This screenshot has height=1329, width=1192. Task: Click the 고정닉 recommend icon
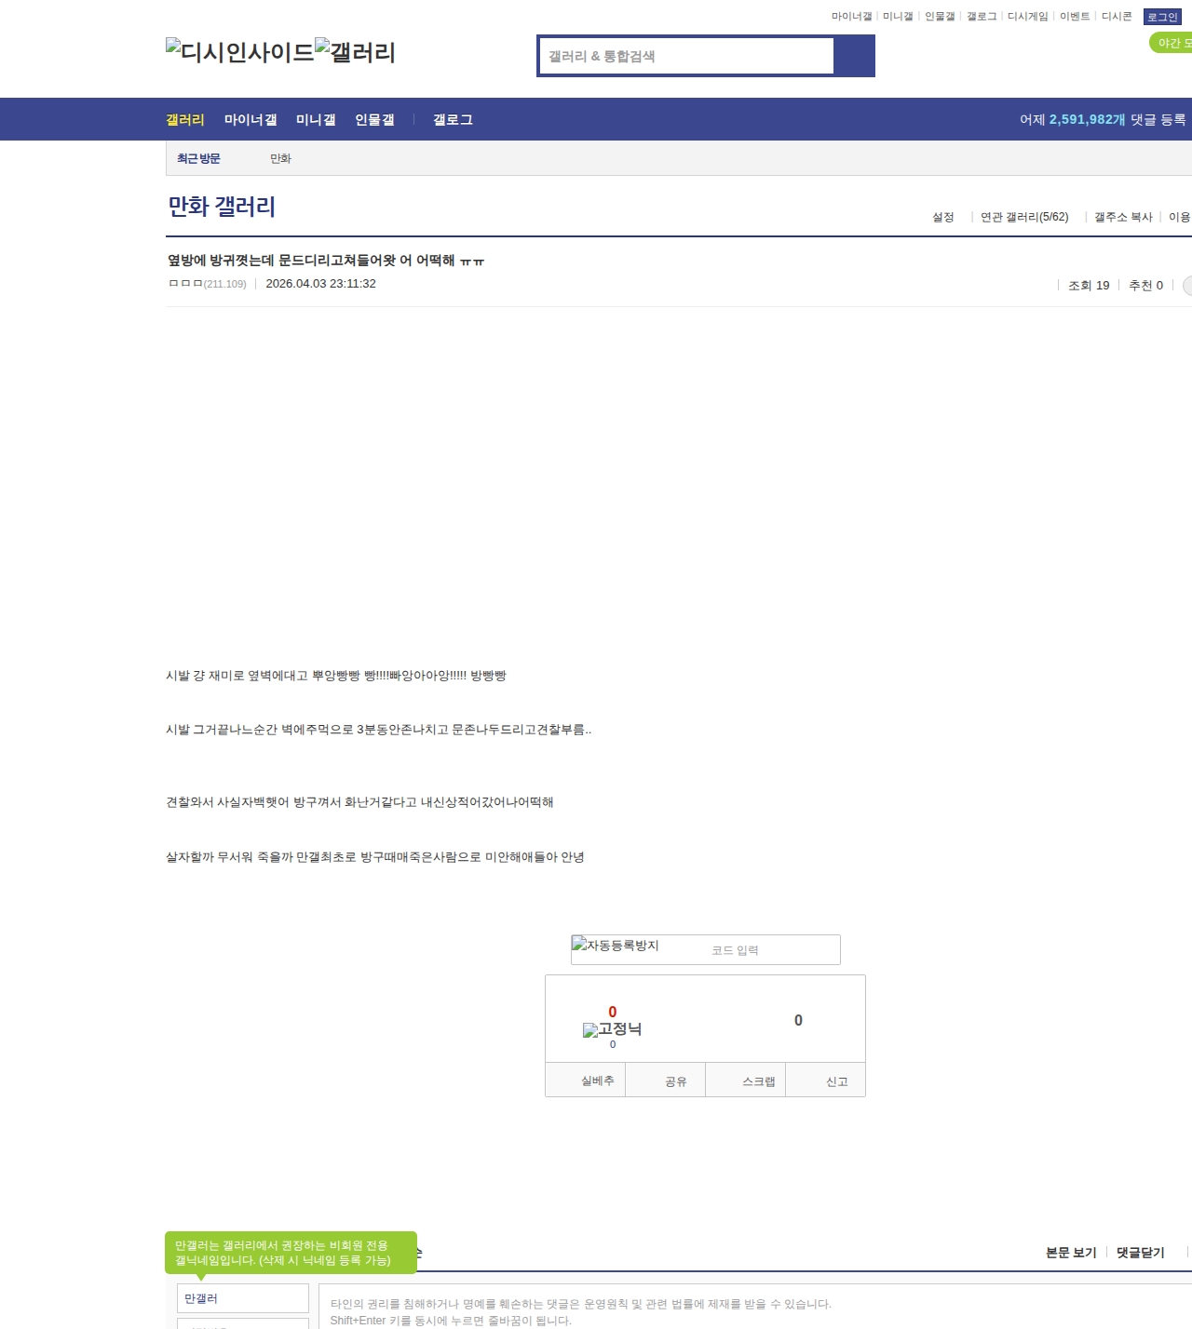coord(612,1029)
